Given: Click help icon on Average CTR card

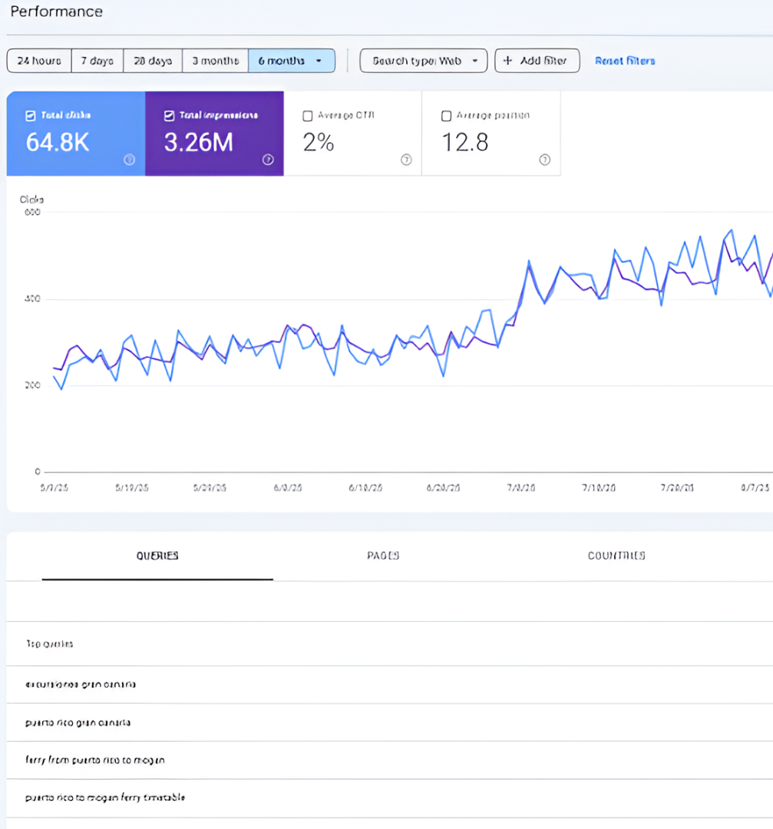Looking at the screenshot, I should pyautogui.click(x=406, y=160).
